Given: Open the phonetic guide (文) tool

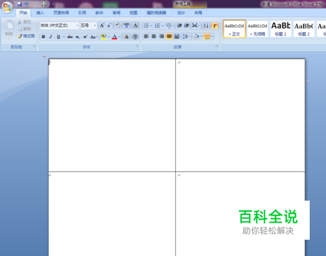Looking at the screenshot, I should click(126, 25).
